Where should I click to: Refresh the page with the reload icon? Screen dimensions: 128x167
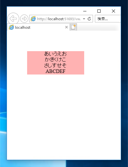(x=89, y=19)
